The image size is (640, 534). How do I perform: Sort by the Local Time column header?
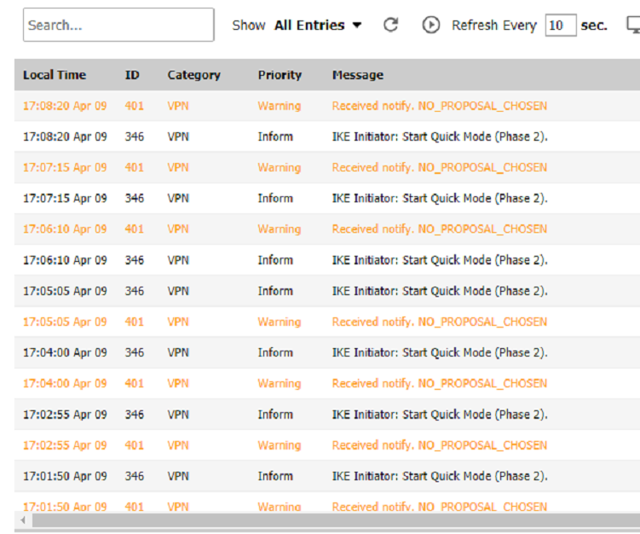click(x=55, y=75)
